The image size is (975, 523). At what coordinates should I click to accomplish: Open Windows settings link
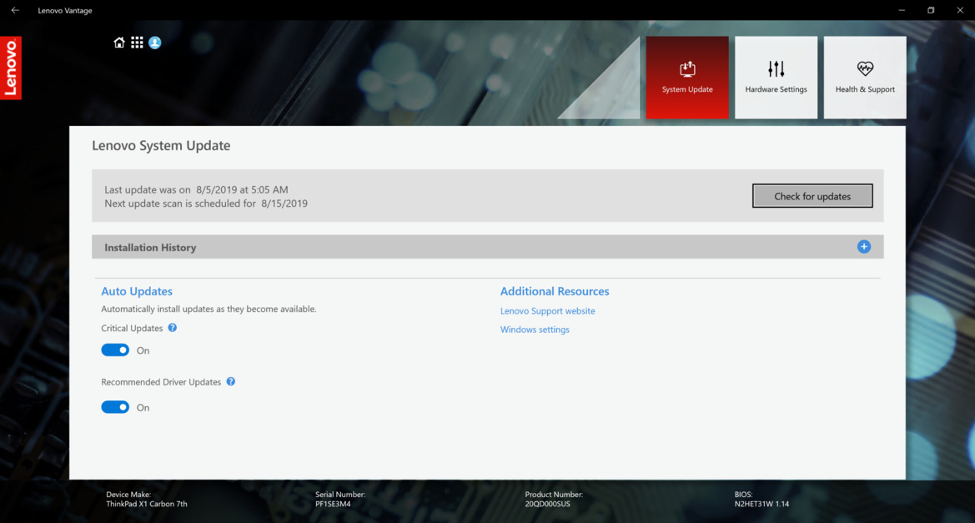(535, 329)
